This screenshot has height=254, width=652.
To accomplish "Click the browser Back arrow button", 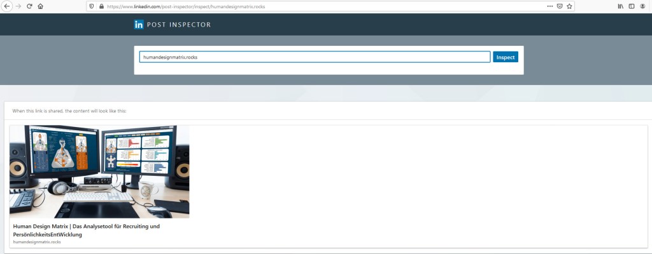I will [x=6, y=6].
